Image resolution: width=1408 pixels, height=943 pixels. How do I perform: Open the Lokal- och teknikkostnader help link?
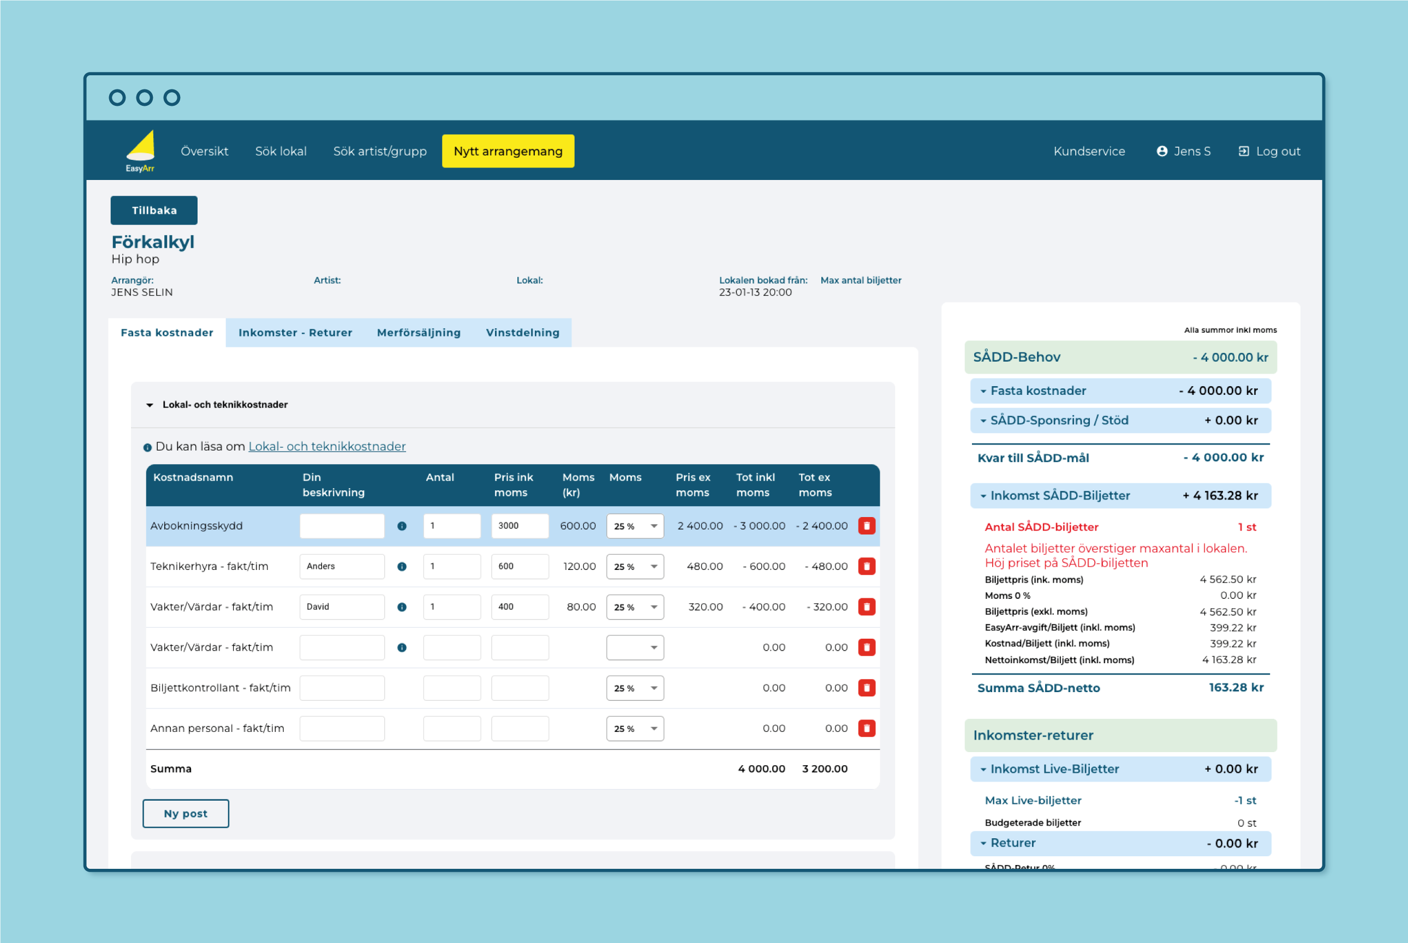pyautogui.click(x=327, y=446)
